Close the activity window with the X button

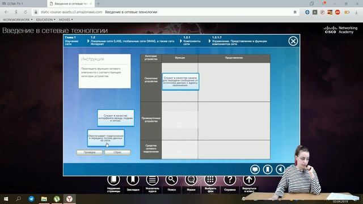pyautogui.click(x=293, y=41)
